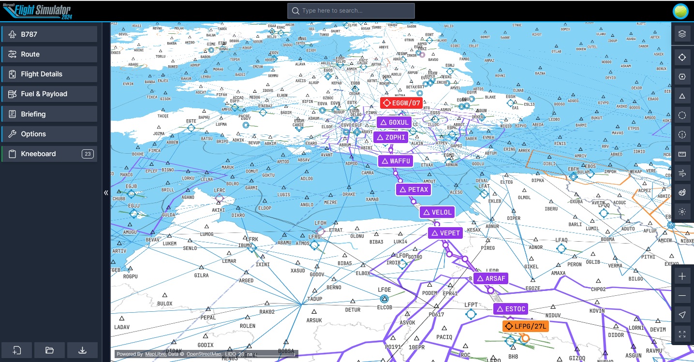Click the download flight plan icon
Image resolution: width=694 pixels, height=362 pixels.
82,350
